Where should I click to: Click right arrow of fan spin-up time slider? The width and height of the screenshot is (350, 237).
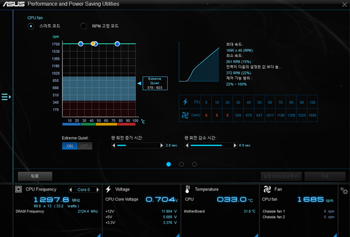coord(162,145)
